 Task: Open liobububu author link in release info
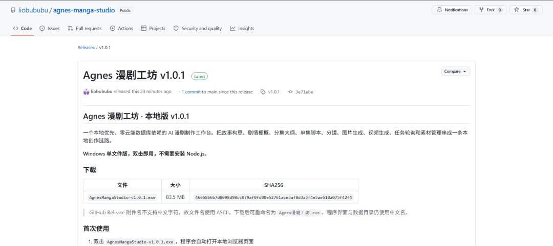(101, 92)
